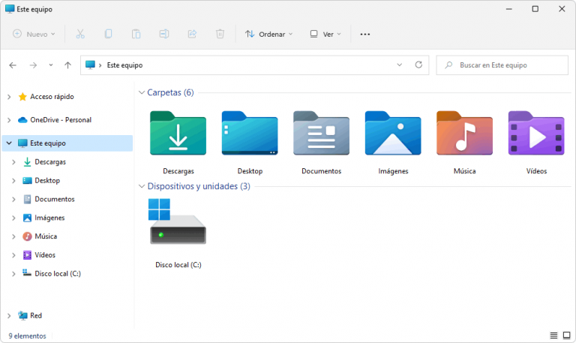Refresh the current location
Viewport: 576px width, 343px height.
(x=418, y=65)
